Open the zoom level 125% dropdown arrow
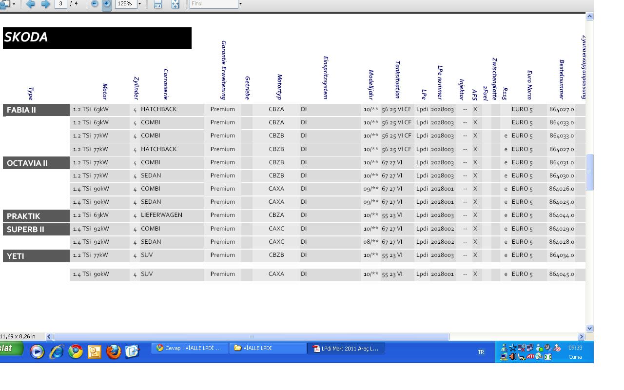Screen dimensions: 624x390 [139, 4]
